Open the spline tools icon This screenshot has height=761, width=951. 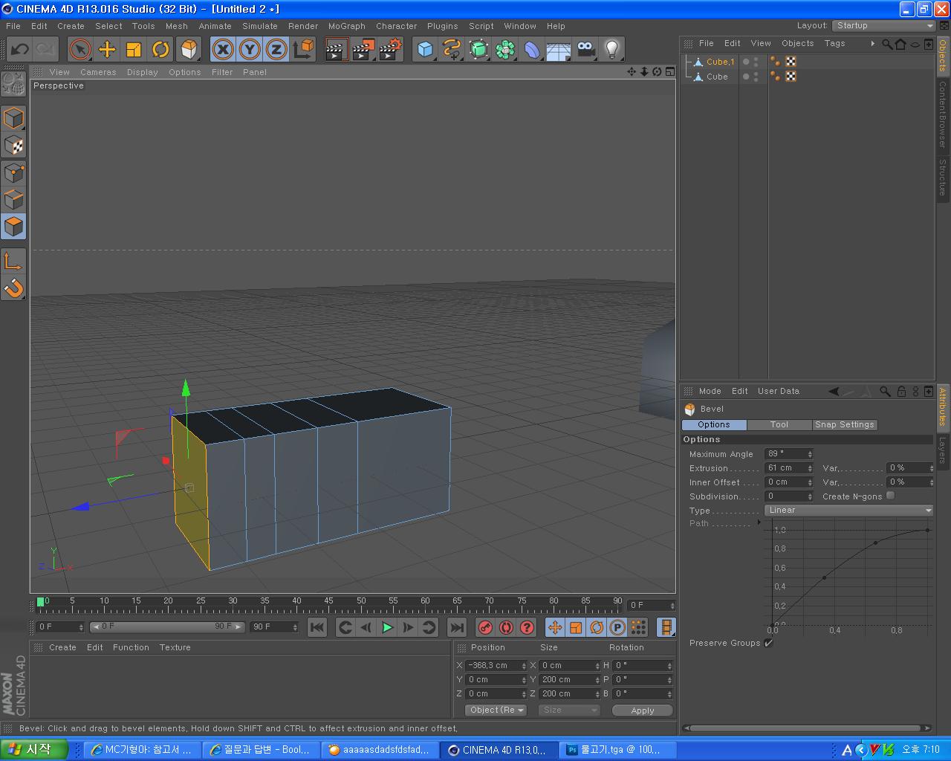(x=452, y=50)
